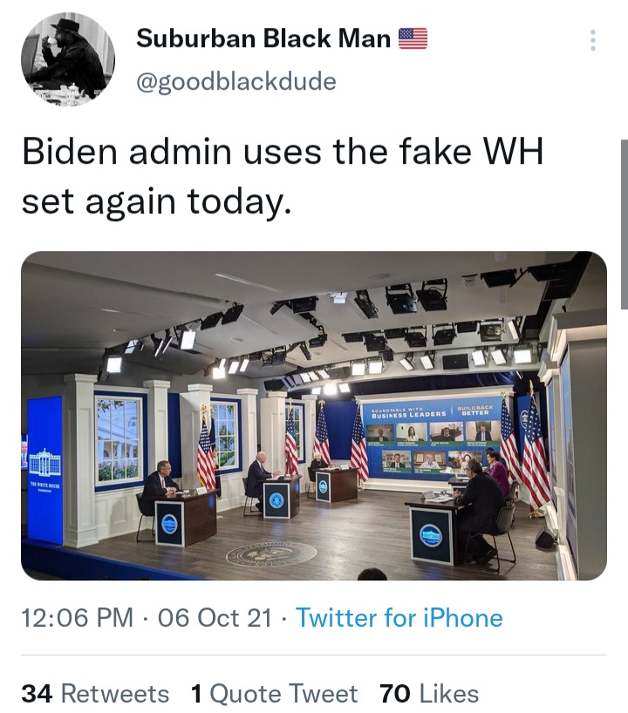628x713 pixels.
Task: View the 70 Likes list
Action: pos(429,694)
